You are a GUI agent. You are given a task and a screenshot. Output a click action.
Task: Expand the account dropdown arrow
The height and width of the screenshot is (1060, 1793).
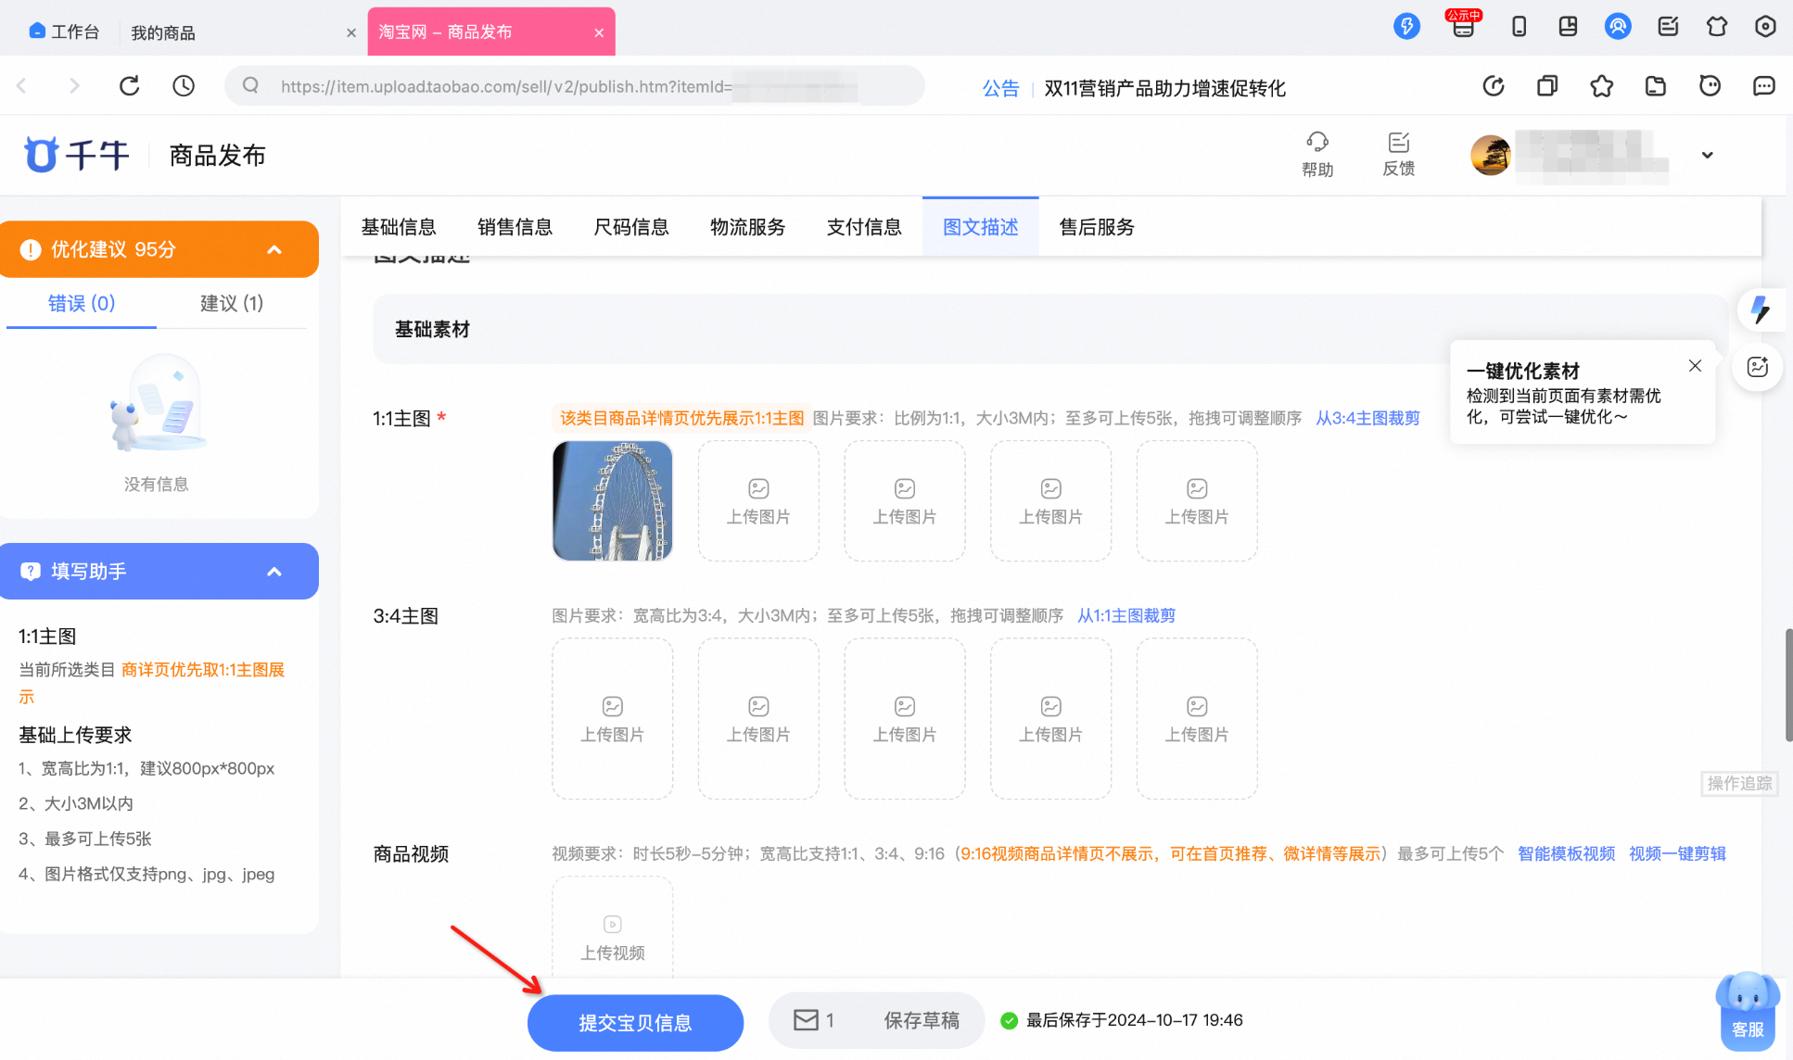pos(1707,155)
